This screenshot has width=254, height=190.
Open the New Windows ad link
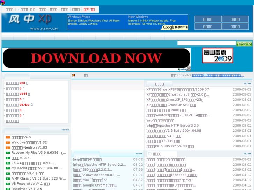coord(138,17)
